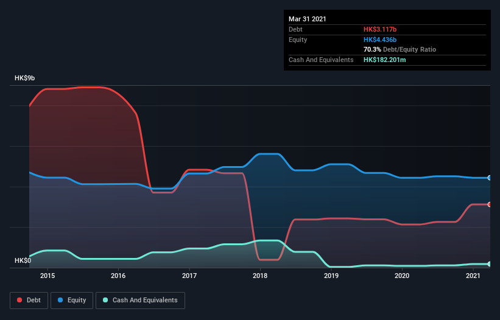
Task: Click the HK$4.436b equity value
Action: (x=380, y=40)
